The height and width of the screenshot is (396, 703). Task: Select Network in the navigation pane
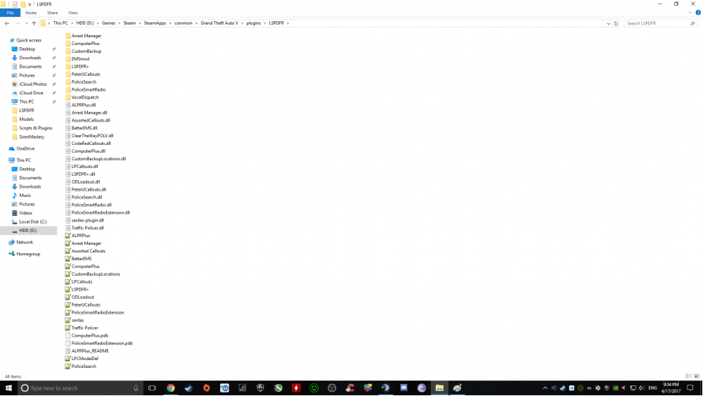(x=25, y=242)
